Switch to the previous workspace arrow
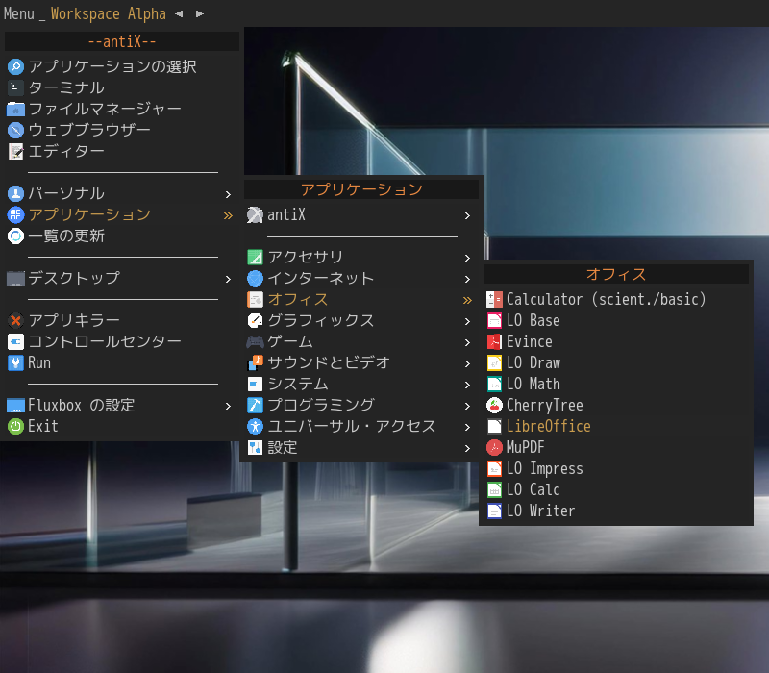The width and height of the screenshot is (769, 673). tap(179, 14)
